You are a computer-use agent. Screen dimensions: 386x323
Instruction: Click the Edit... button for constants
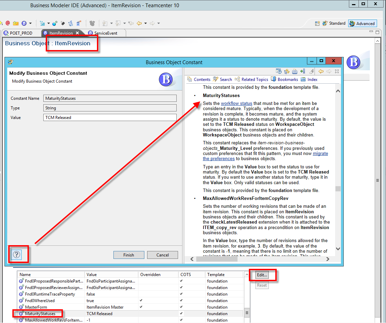pos(262,275)
